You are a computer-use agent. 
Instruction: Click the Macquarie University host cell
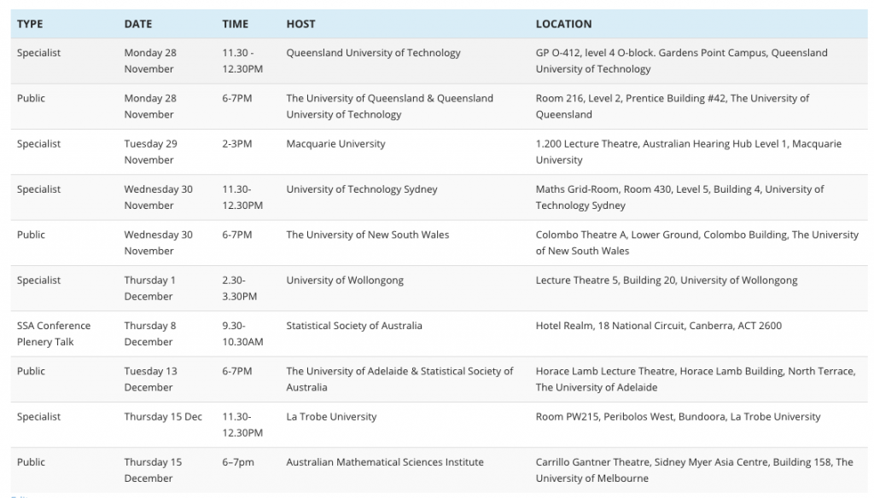(335, 144)
